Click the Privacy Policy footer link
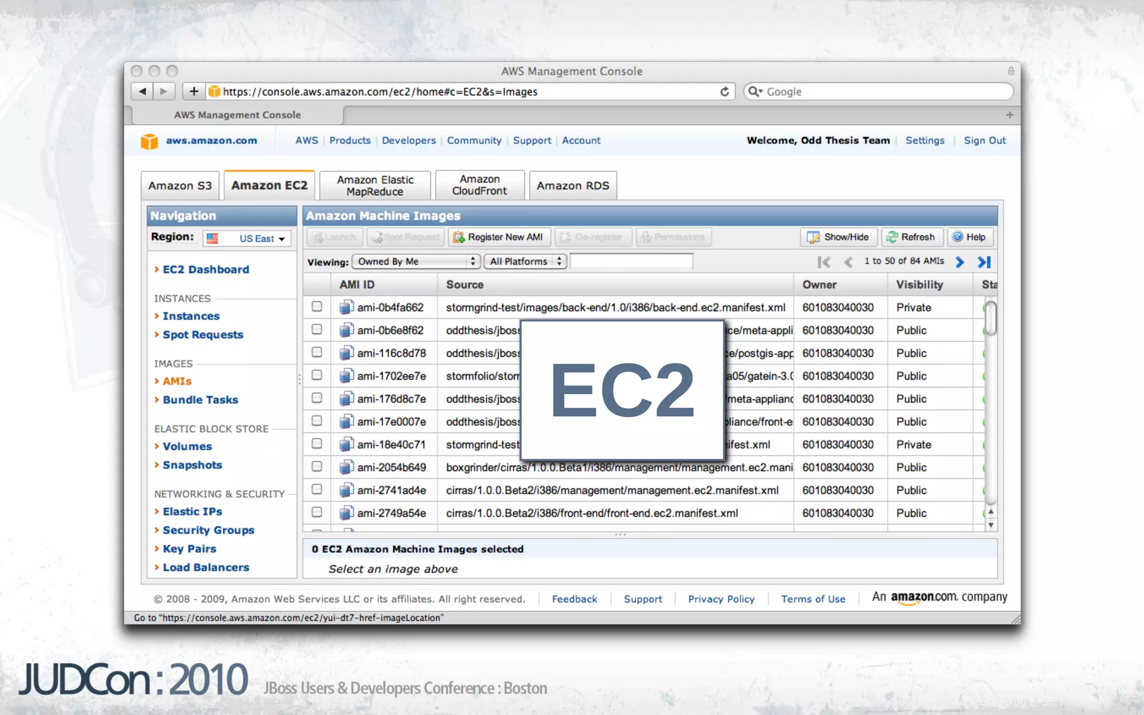Screen dimensions: 1144x715 point(721,599)
